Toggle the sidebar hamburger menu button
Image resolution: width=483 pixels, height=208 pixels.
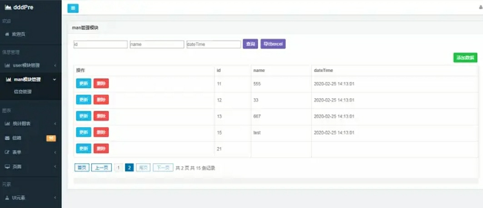pos(73,8)
